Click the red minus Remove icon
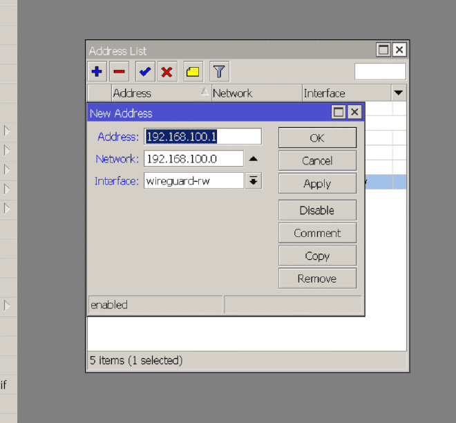The height and width of the screenshot is (423, 456). pos(120,71)
